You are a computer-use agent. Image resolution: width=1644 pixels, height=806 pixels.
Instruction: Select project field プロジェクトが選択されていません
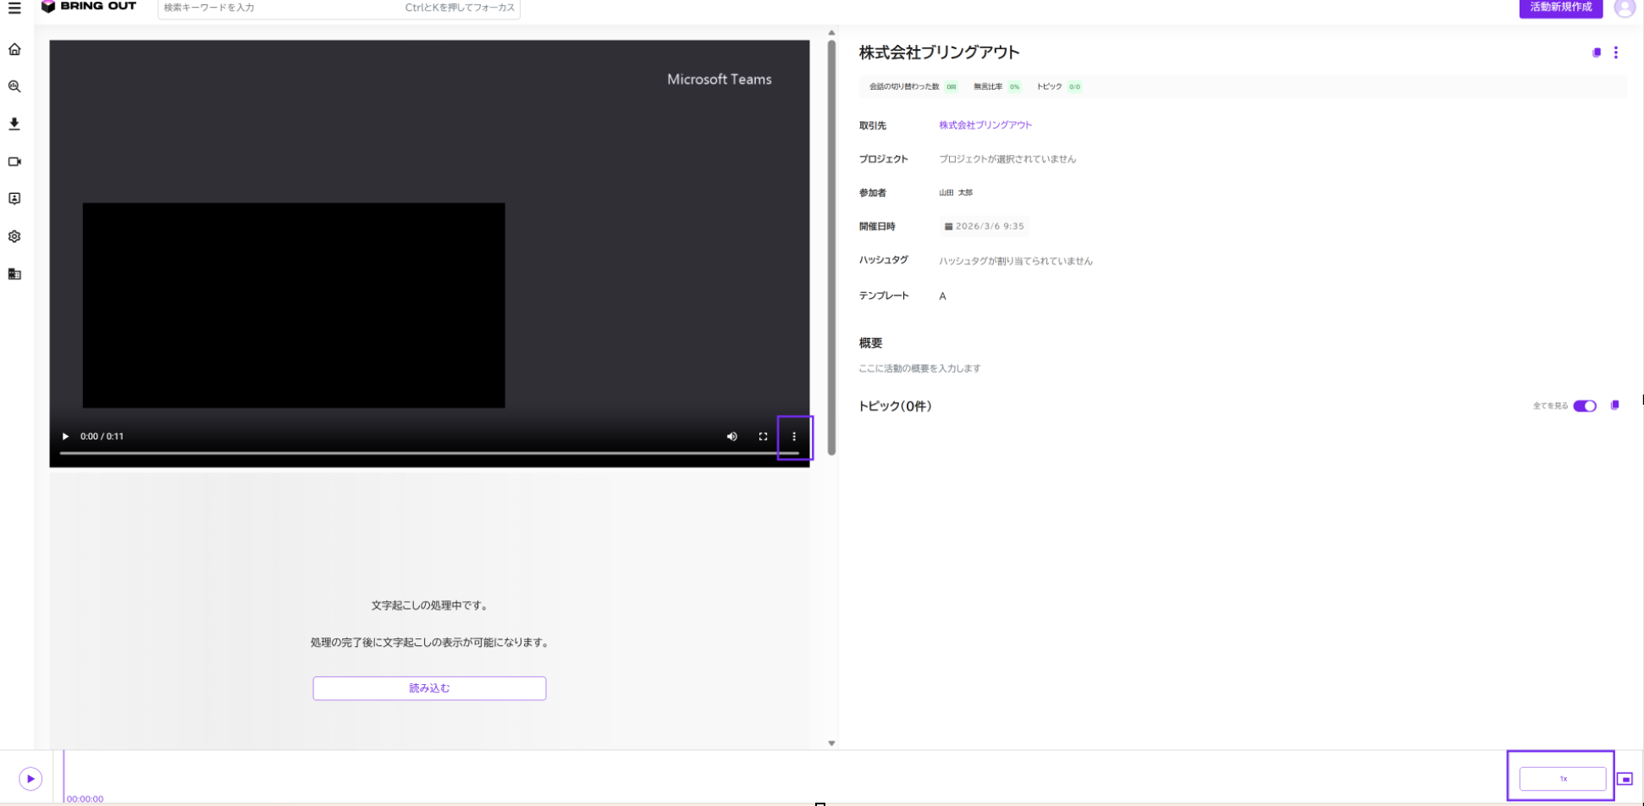click(1007, 159)
